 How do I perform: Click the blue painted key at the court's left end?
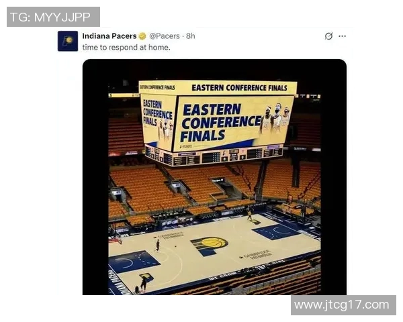(134, 262)
